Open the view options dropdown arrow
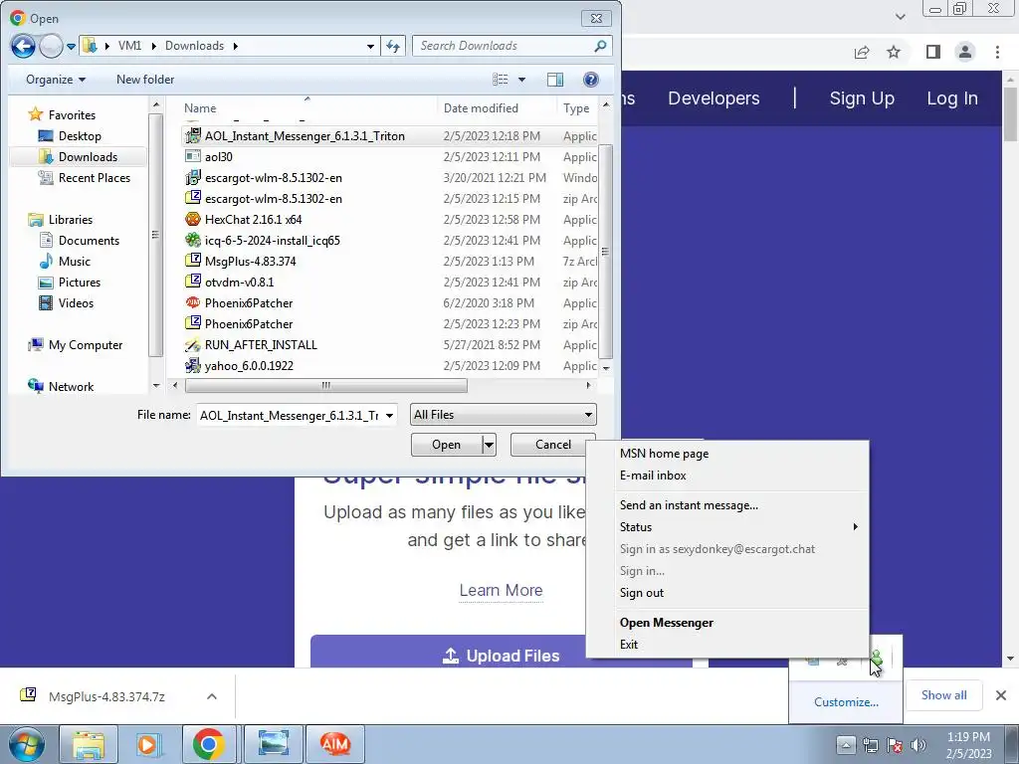This screenshot has height=764, width=1019. tap(521, 80)
